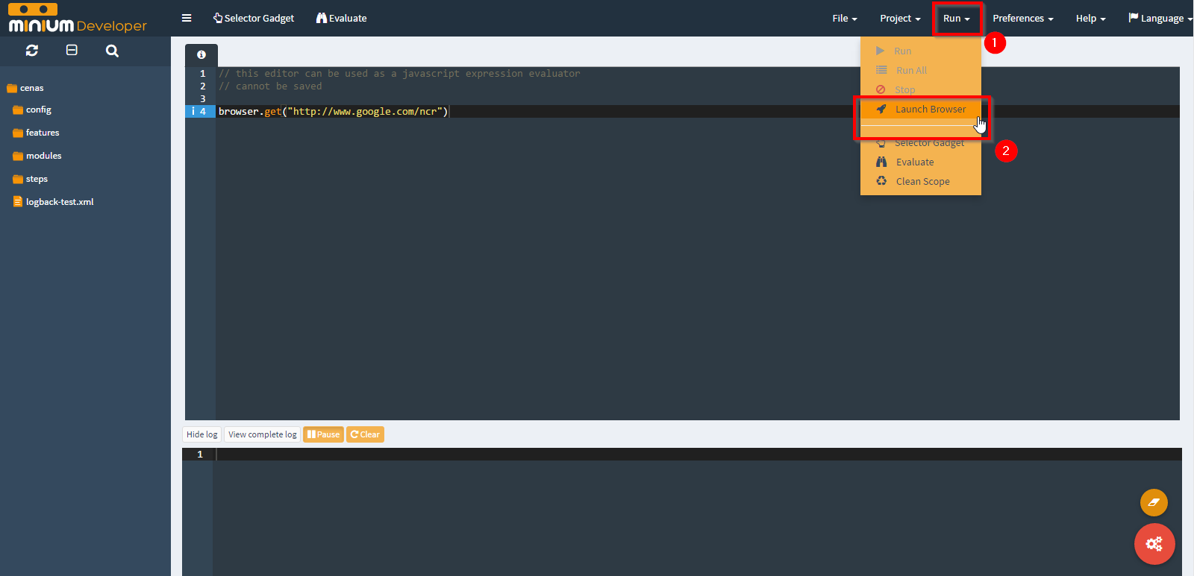Click the Minium Developer logo

click(78, 19)
